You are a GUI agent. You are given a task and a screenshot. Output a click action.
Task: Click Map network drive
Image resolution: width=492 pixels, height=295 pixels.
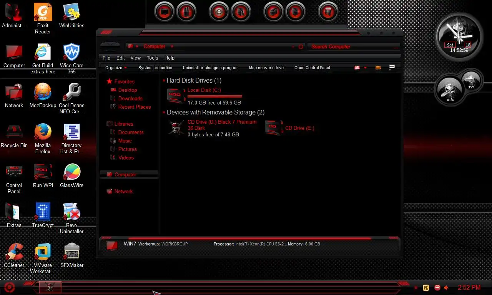266,68
